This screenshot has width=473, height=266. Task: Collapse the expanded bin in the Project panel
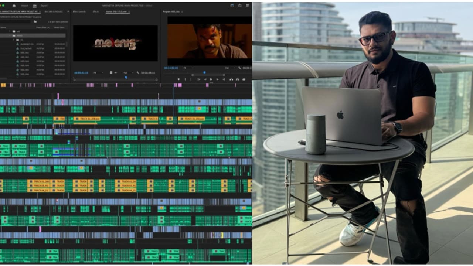coord(9,35)
